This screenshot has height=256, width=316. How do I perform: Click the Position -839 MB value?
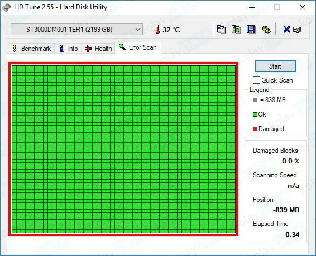point(286,210)
